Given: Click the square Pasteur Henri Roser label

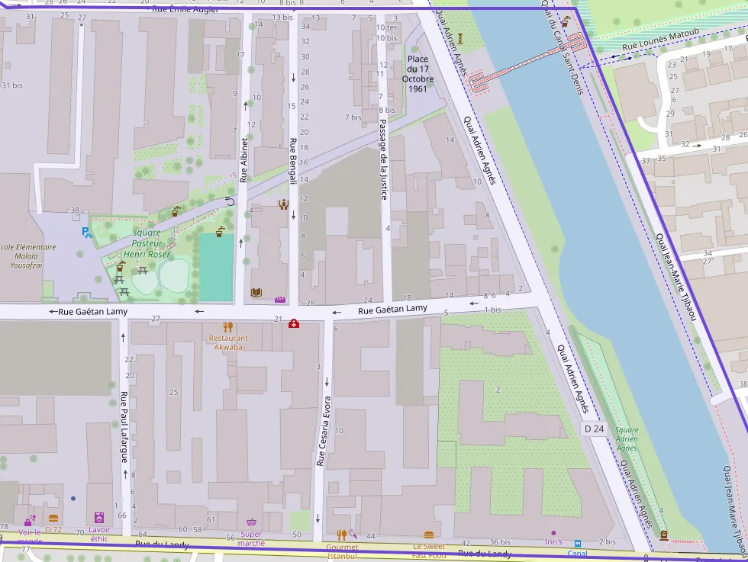Looking at the screenshot, I should [x=145, y=242].
